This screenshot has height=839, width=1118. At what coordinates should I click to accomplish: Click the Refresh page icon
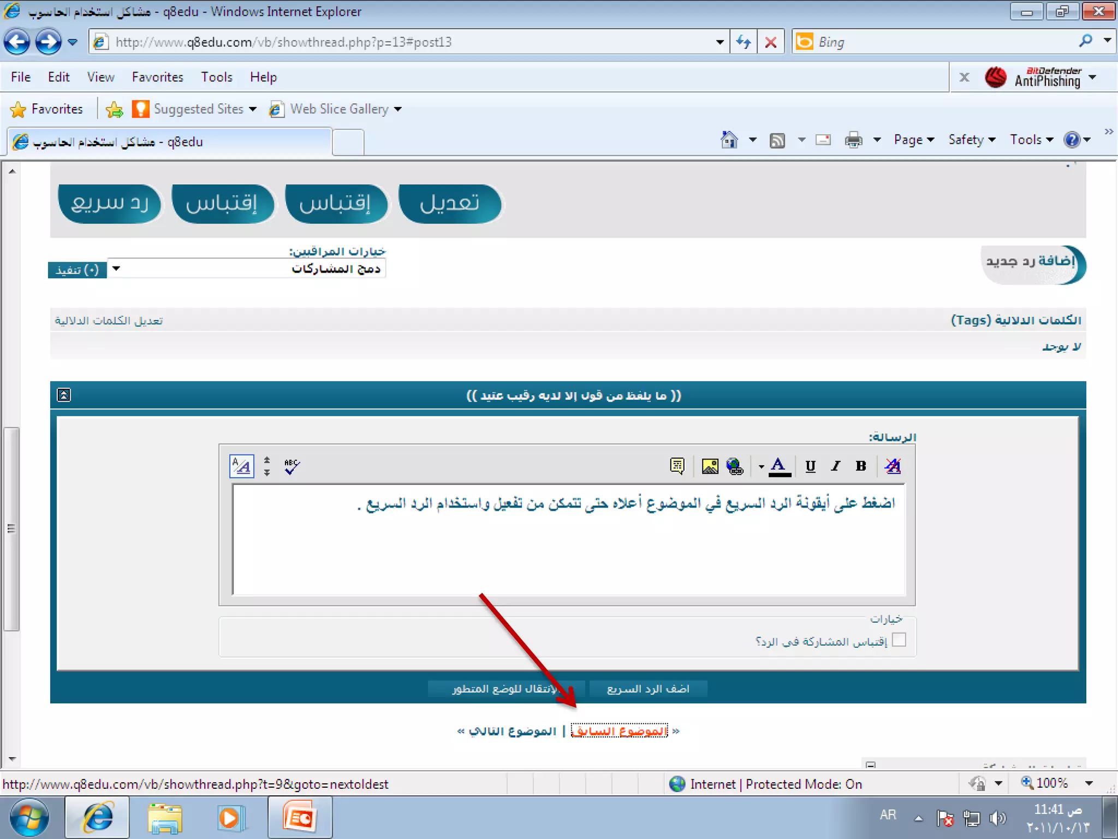(743, 42)
